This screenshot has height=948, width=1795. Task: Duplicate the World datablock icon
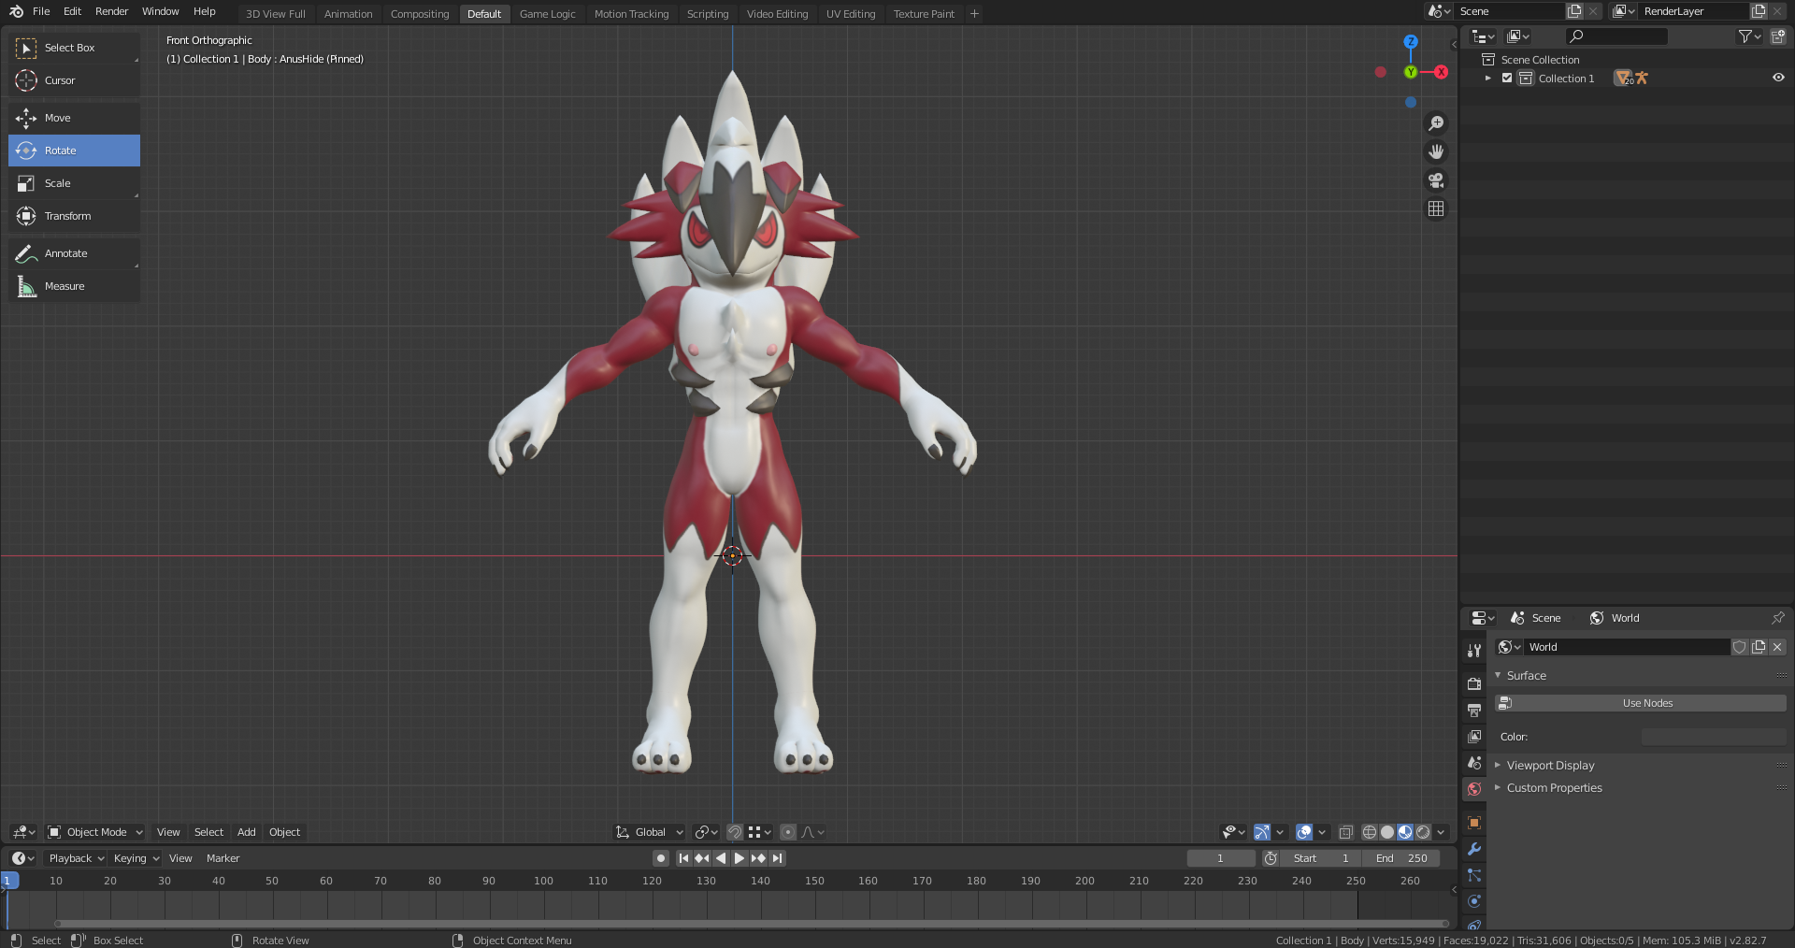pyautogui.click(x=1759, y=647)
